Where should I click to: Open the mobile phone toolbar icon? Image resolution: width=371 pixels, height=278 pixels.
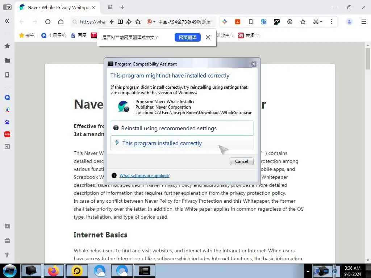pos(251,22)
